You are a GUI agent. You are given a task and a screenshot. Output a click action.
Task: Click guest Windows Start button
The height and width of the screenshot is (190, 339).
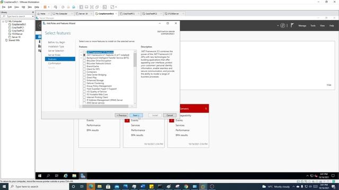pyautogui.click(x=40, y=176)
